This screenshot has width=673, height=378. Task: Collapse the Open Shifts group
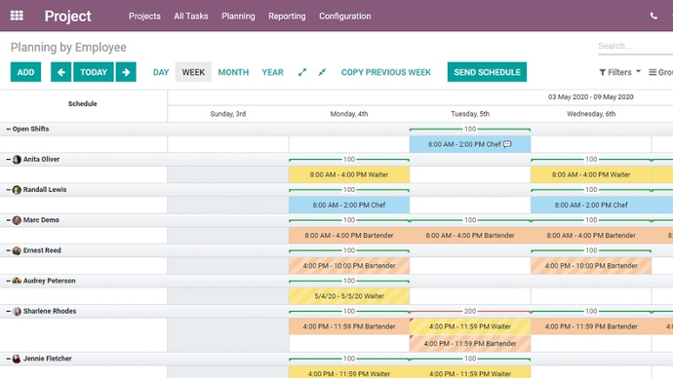8,129
